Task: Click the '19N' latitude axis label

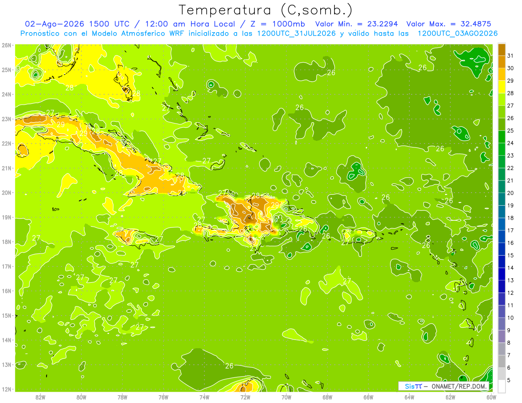Action: tap(6, 217)
